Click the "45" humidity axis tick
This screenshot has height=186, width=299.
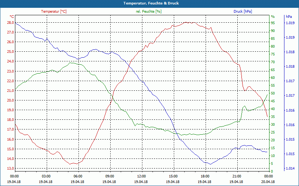[x=273, y=101]
